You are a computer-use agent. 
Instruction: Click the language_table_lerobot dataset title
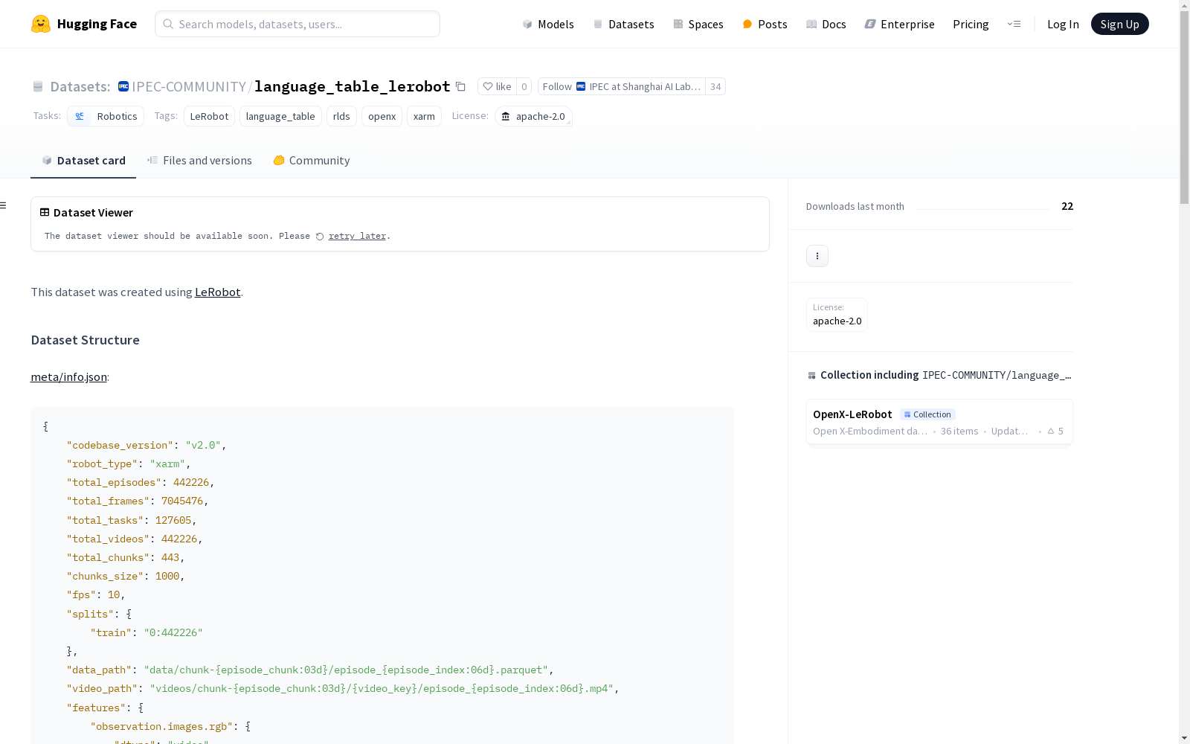pyautogui.click(x=352, y=86)
